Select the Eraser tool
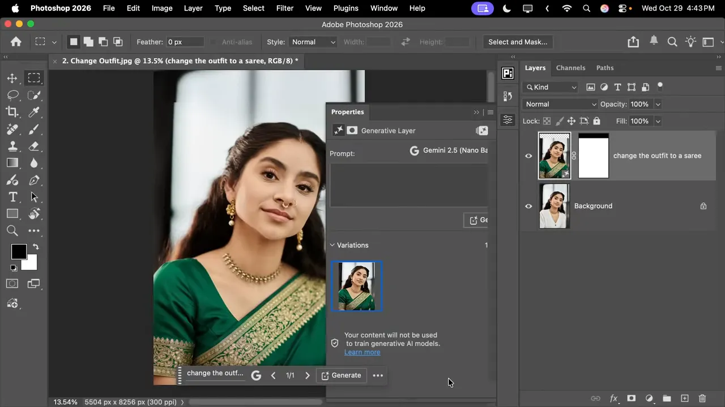The image size is (725, 407). click(35, 146)
